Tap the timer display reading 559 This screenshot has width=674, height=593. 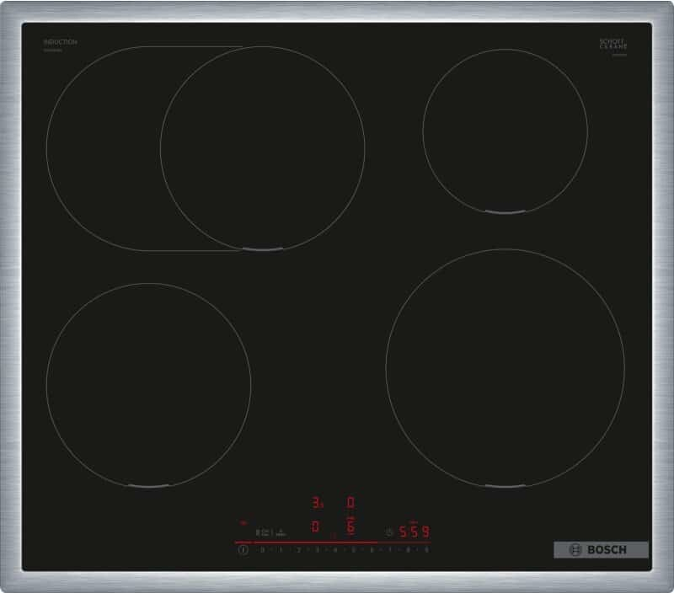pos(415,532)
